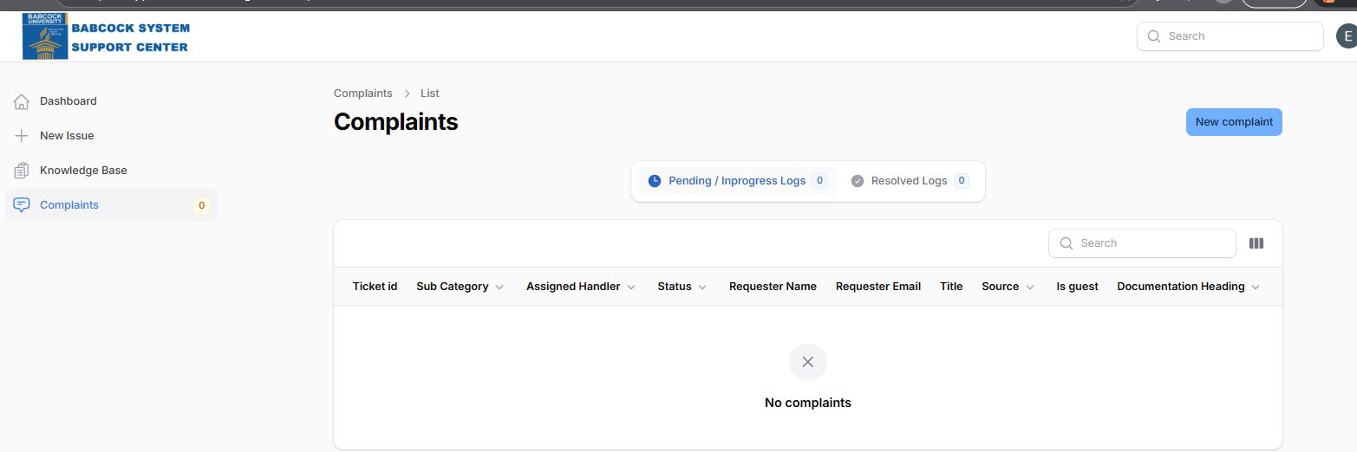Viewport: 1357px width, 452px height.
Task: Click the X icon above No complaints
Action: coord(808,362)
